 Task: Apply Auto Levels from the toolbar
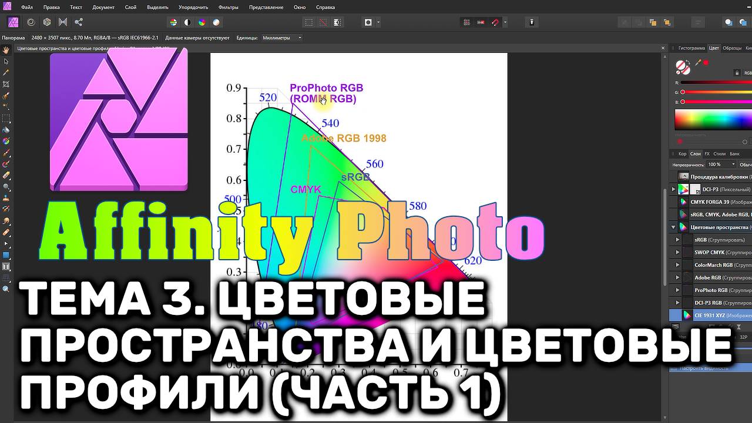(x=173, y=22)
